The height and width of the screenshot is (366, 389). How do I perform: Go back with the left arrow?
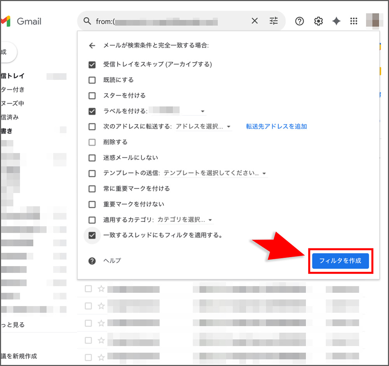92,46
